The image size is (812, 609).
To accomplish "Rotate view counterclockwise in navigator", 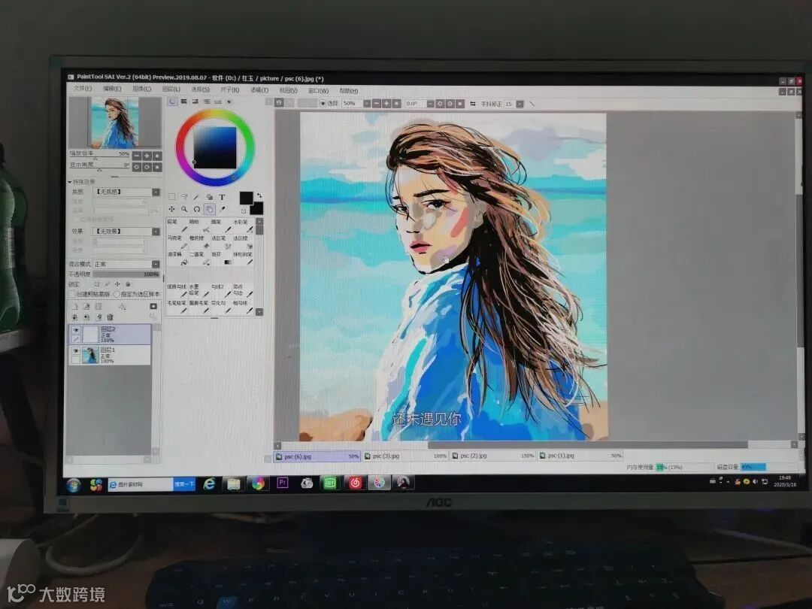I will [137, 167].
